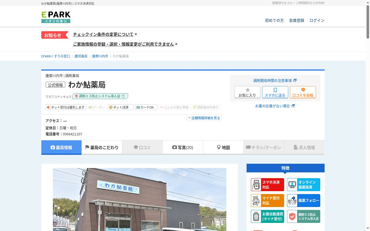The height and width of the screenshot is (231, 370).
Task: Expand 店舗情報詳細を見る
Action: (204, 118)
